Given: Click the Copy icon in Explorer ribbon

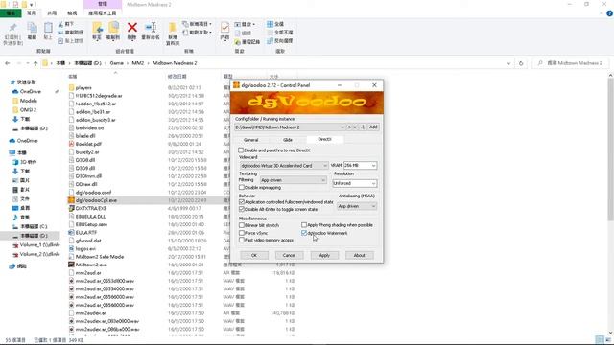Looking at the screenshot, I should coord(32,28).
